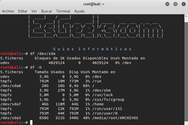Open the Ayuda help menu
This screenshot has width=188, height=125.
[x=79, y=11]
